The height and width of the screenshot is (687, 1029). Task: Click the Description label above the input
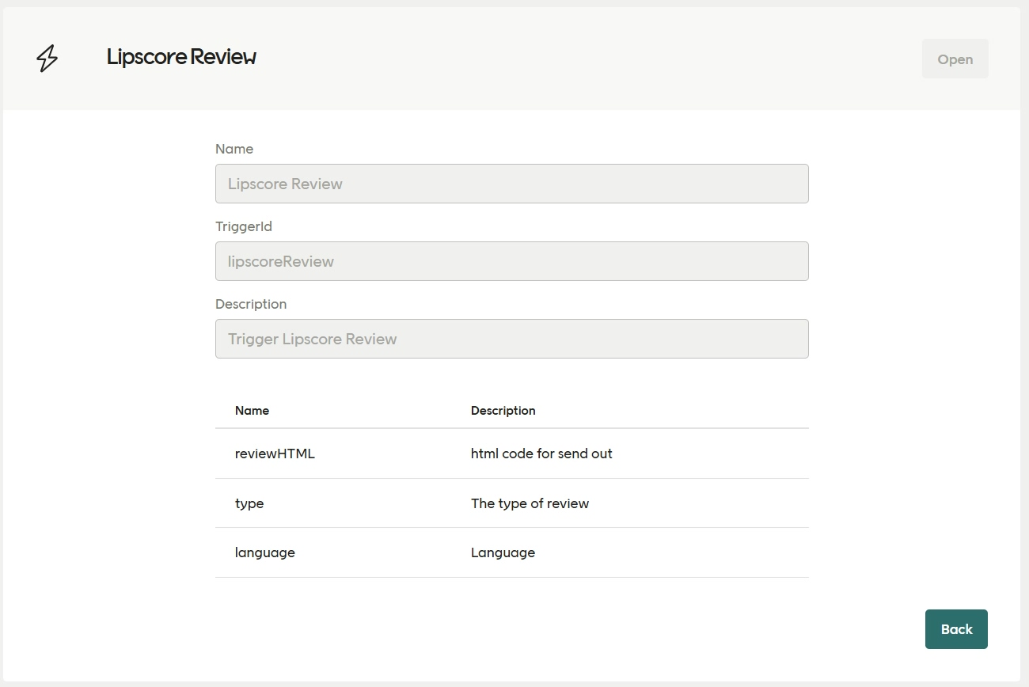pyautogui.click(x=251, y=304)
